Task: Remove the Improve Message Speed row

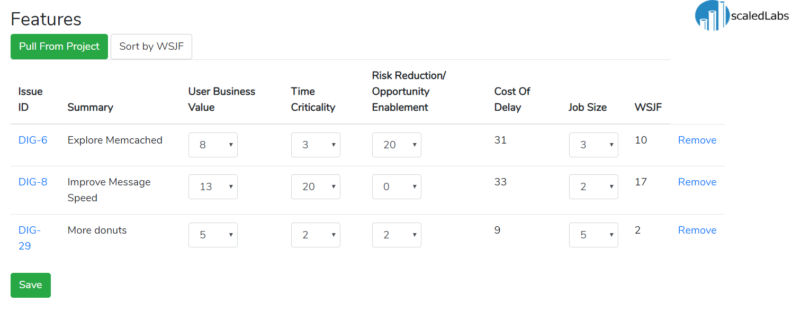Action: pos(697,182)
